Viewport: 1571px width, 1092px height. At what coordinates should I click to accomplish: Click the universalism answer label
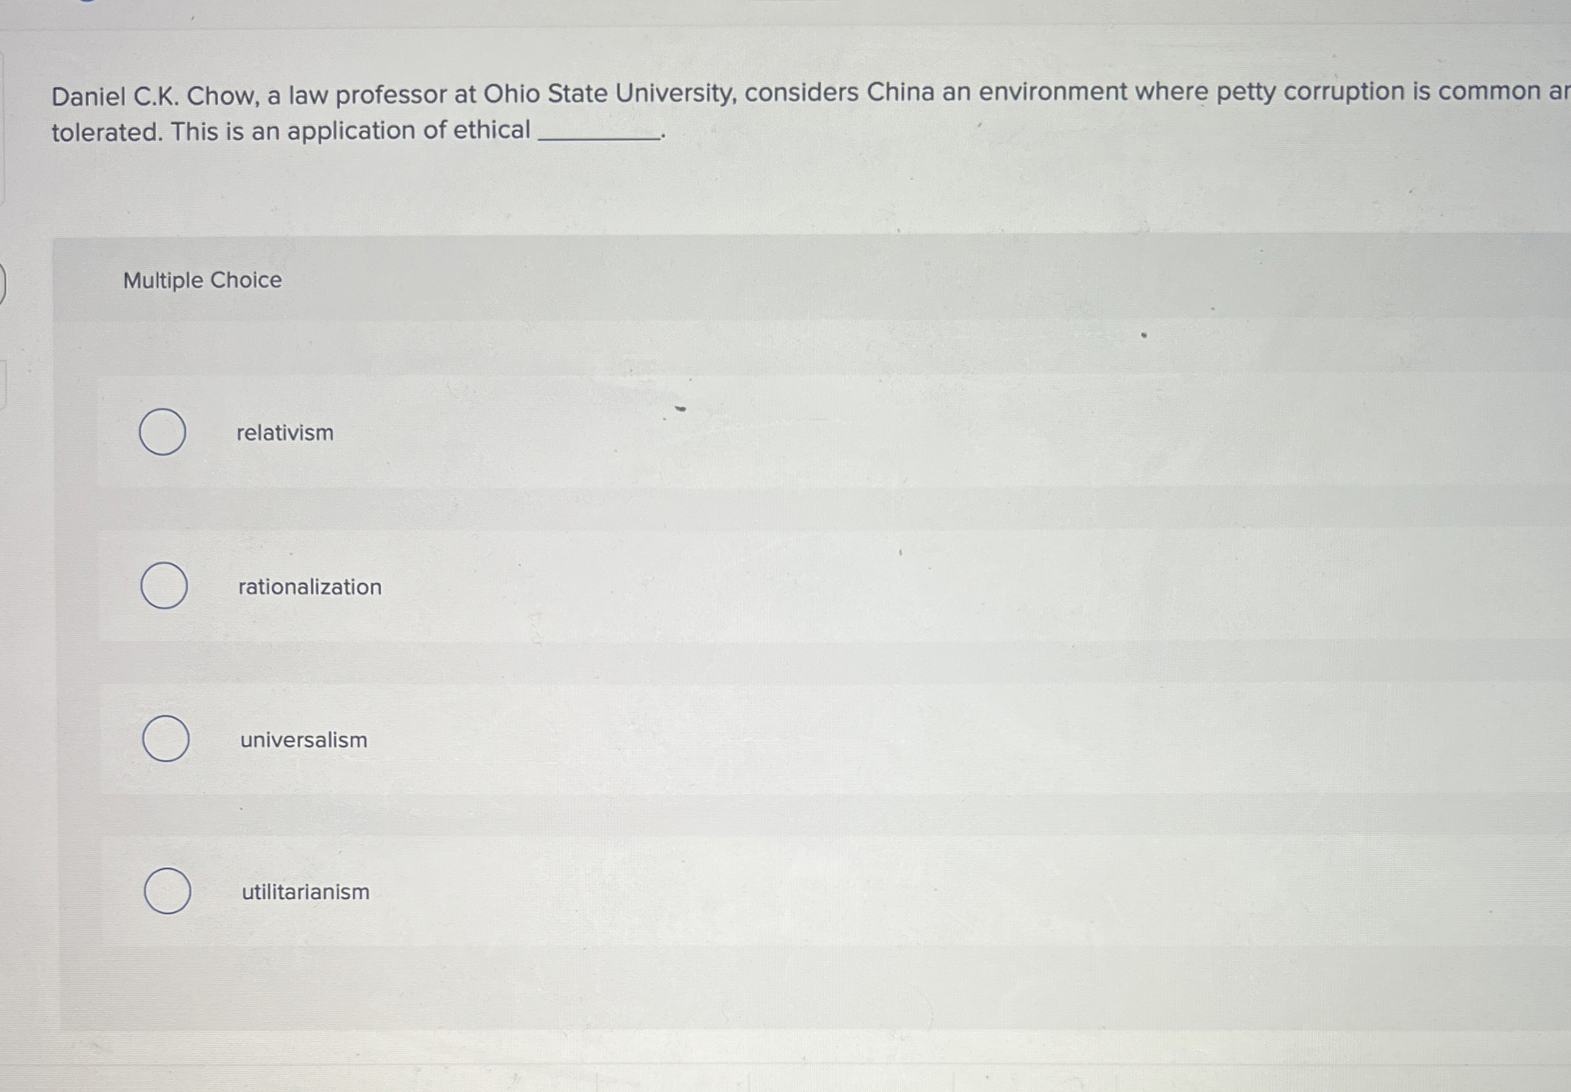303,740
